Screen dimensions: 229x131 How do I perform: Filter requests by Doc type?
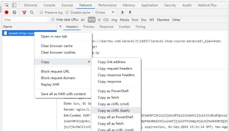144,20
